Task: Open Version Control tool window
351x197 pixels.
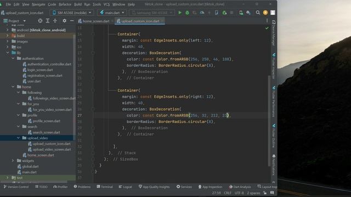Action: coord(16,187)
